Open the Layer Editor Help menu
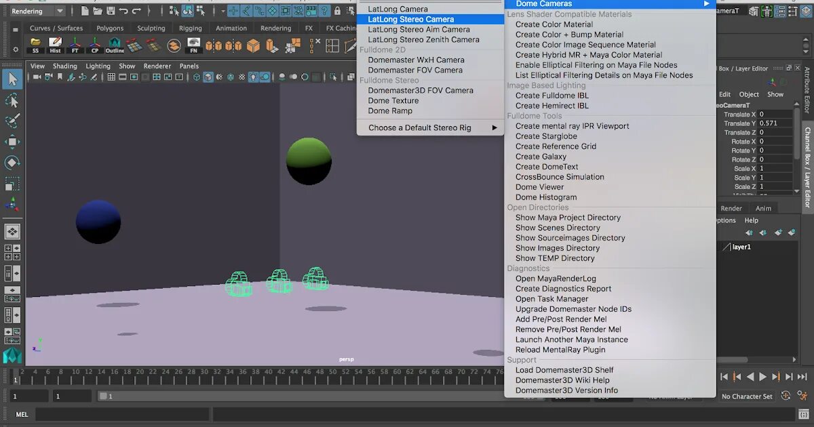Screen dimensions: 814x427 pyautogui.click(x=752, y=220)
